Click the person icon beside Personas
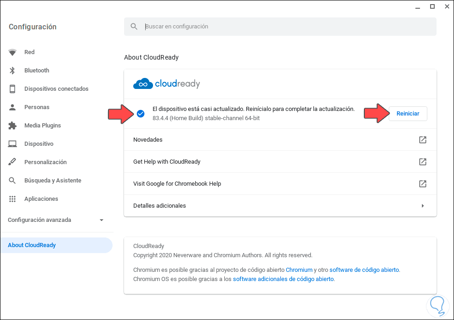Viewport: 454px width, 320px height. [x=12, y=107]
